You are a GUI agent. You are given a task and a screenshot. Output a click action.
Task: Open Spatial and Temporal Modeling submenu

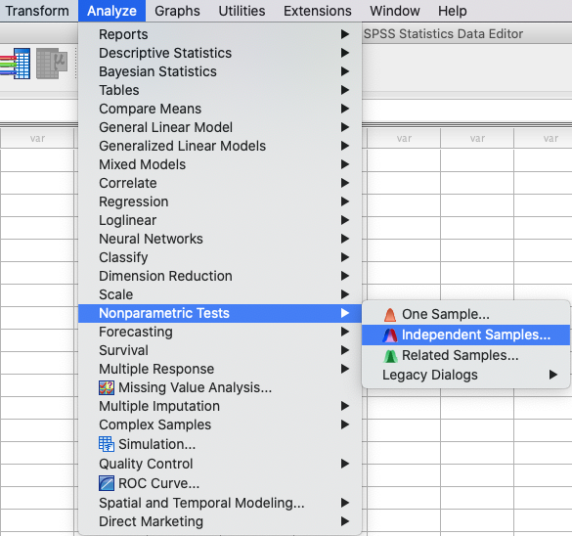[x=220, y=503]
